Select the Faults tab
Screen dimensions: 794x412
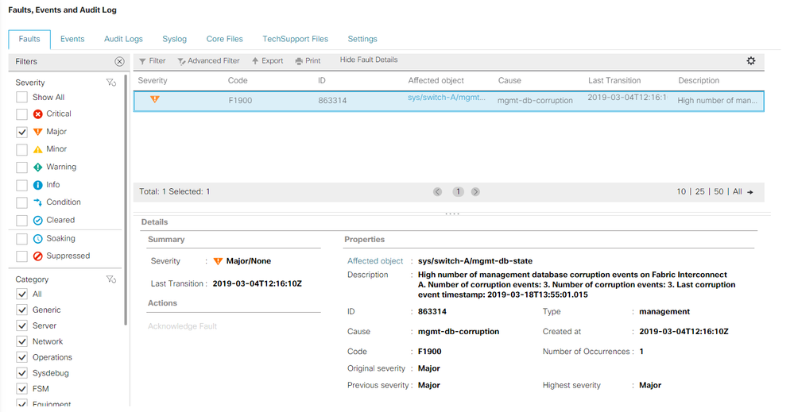[x=29, y=39]
